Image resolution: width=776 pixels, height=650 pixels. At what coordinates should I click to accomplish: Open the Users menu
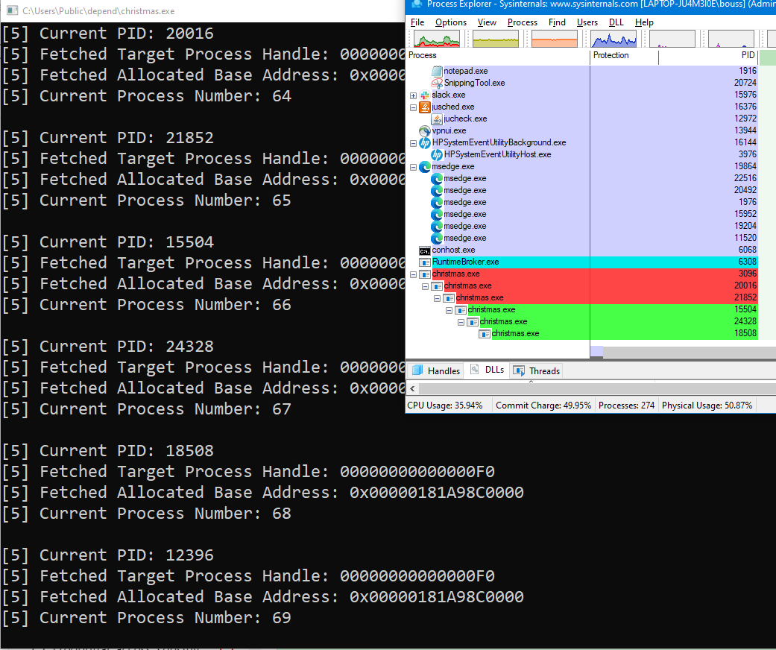(587, 22)
